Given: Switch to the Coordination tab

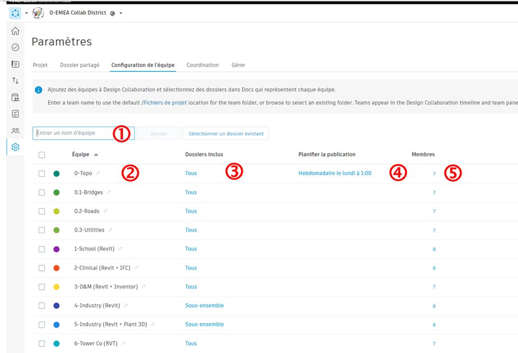Looking at the screenshot, I should [202, 65].
